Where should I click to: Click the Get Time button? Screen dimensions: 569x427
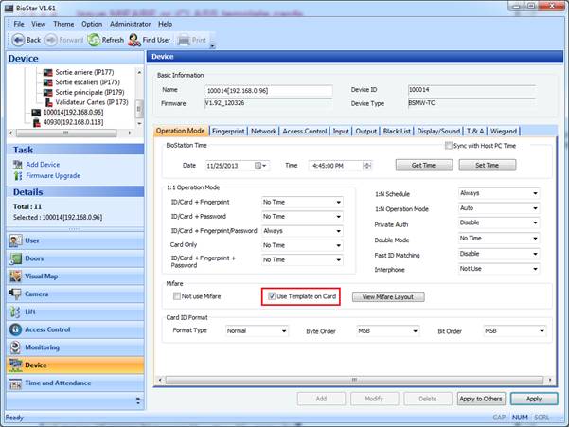pyautogui.click(x=423, y=165)
